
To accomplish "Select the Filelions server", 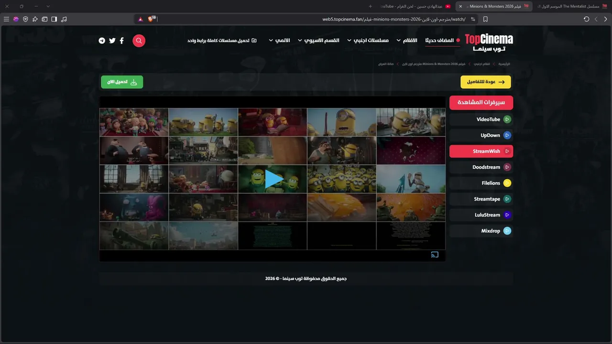I will tap(481, 183).
